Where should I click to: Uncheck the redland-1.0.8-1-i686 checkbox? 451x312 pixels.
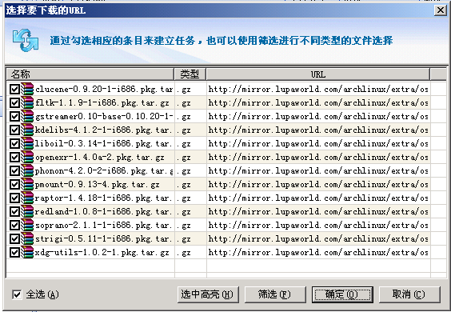(14, 212)
